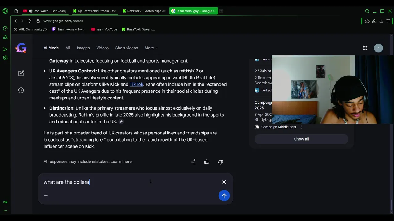This screenshot has width=394, height=221.
Task: Clear the typed query with X button
Action: 224,182
